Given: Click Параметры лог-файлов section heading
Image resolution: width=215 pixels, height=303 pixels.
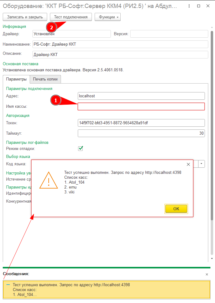Looking at the screenshot, I should point(27,142).
